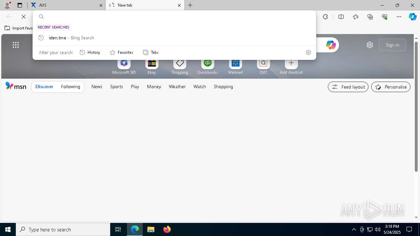Viewport: 420px width, 236px height.
Task: Open Shopping in msn navigation
Action: (x=223, y=87)
